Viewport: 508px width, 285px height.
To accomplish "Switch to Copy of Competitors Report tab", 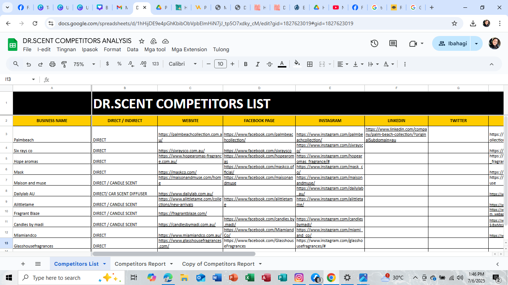I will coord(218,264).
